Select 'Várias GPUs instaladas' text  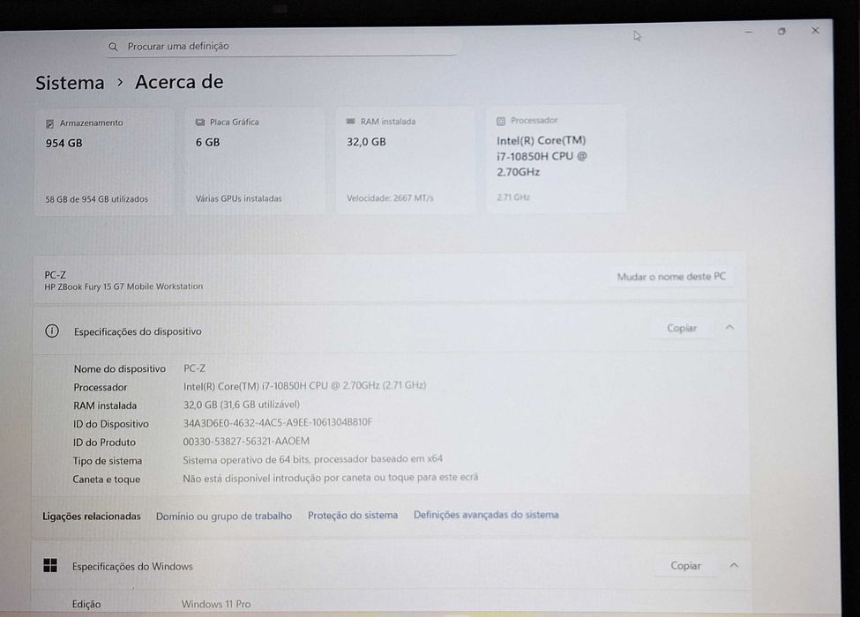tap(238, 198)
